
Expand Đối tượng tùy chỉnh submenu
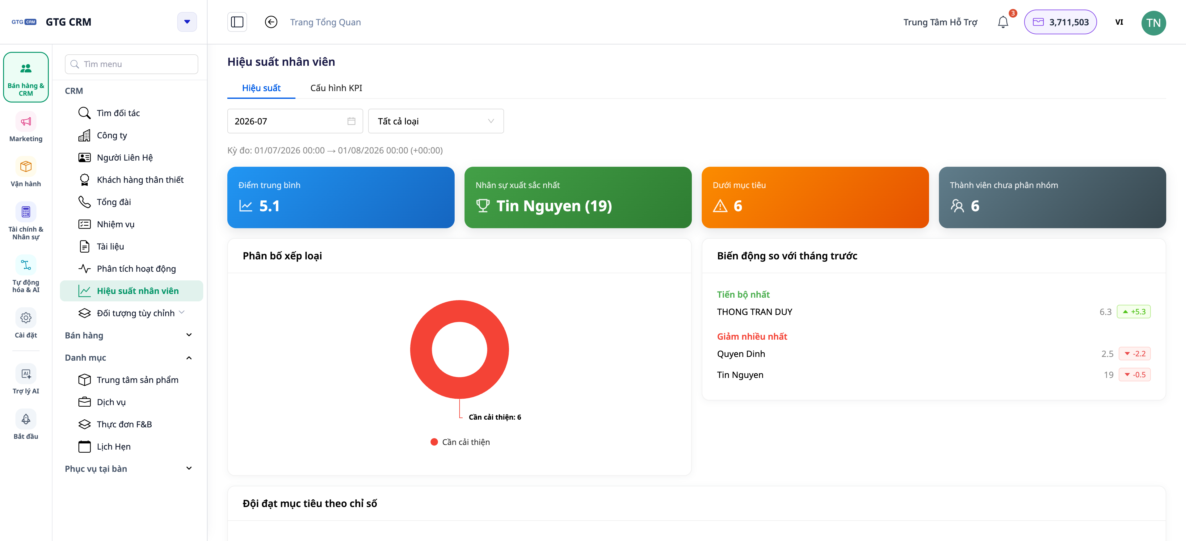[x=182, y=312]
